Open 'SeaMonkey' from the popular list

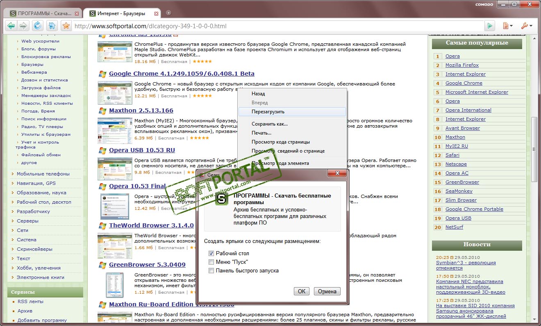[459, 191]
